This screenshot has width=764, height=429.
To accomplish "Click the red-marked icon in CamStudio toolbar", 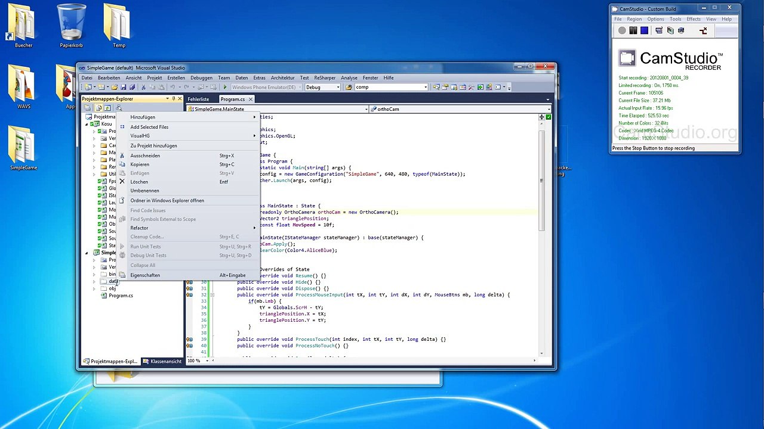I will click(703, 30).
